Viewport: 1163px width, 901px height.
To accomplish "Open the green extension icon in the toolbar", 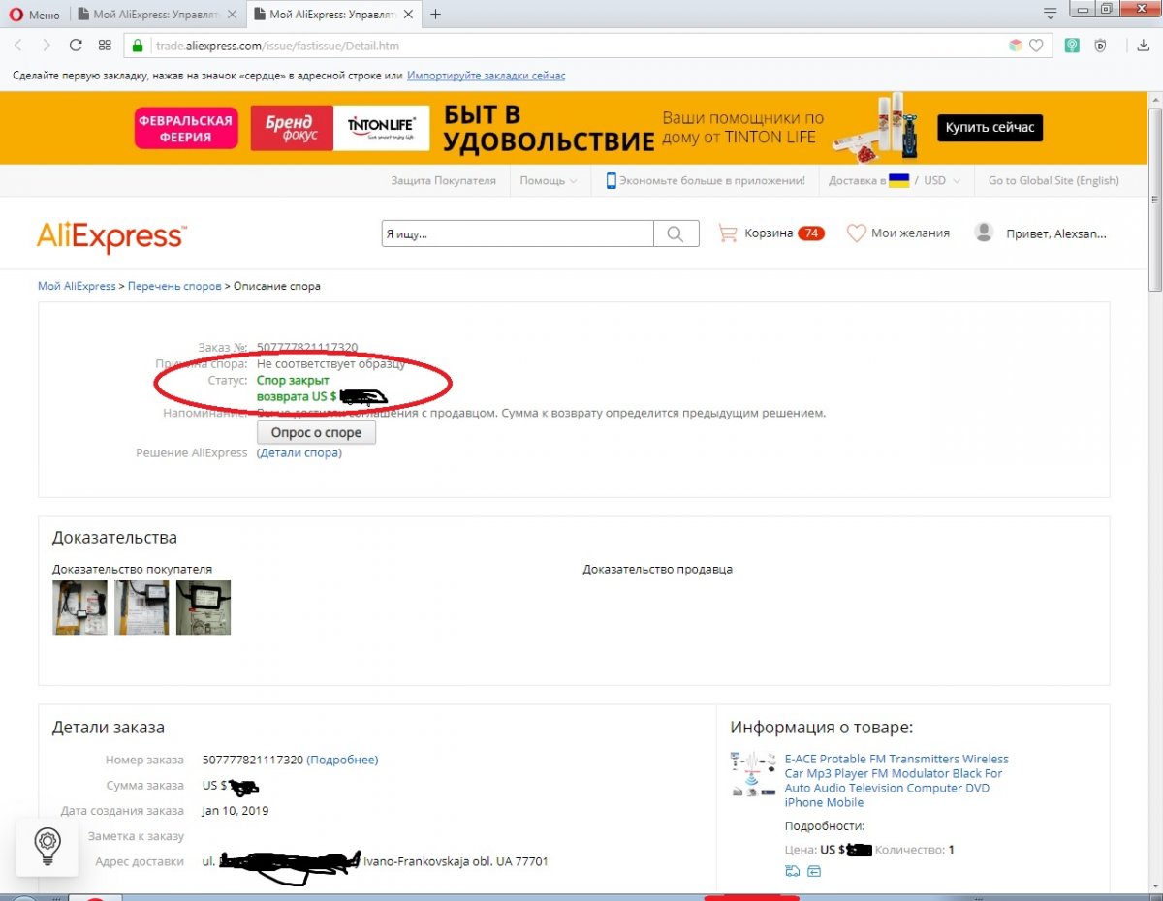I will click(1072, 46).
